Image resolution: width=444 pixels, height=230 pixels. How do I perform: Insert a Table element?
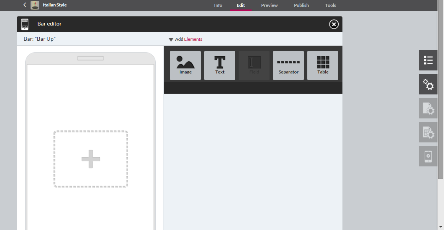[323, 65]
